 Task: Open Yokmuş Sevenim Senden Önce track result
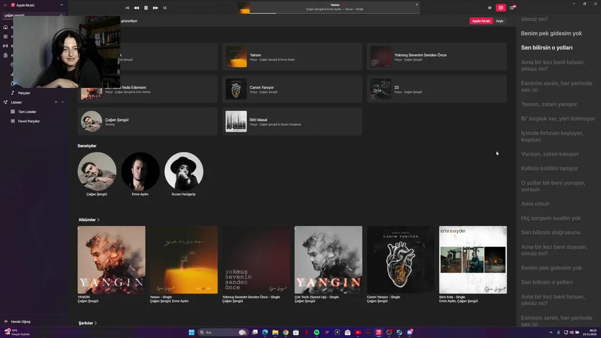click(x=437, y=57)
